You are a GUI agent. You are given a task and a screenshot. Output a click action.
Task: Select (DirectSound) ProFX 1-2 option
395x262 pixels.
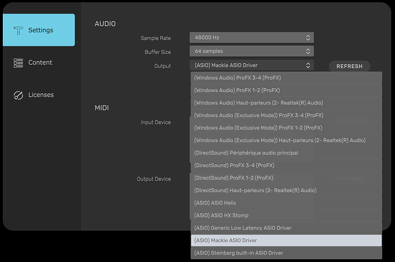pyautogui.click(x=286, y=178)
